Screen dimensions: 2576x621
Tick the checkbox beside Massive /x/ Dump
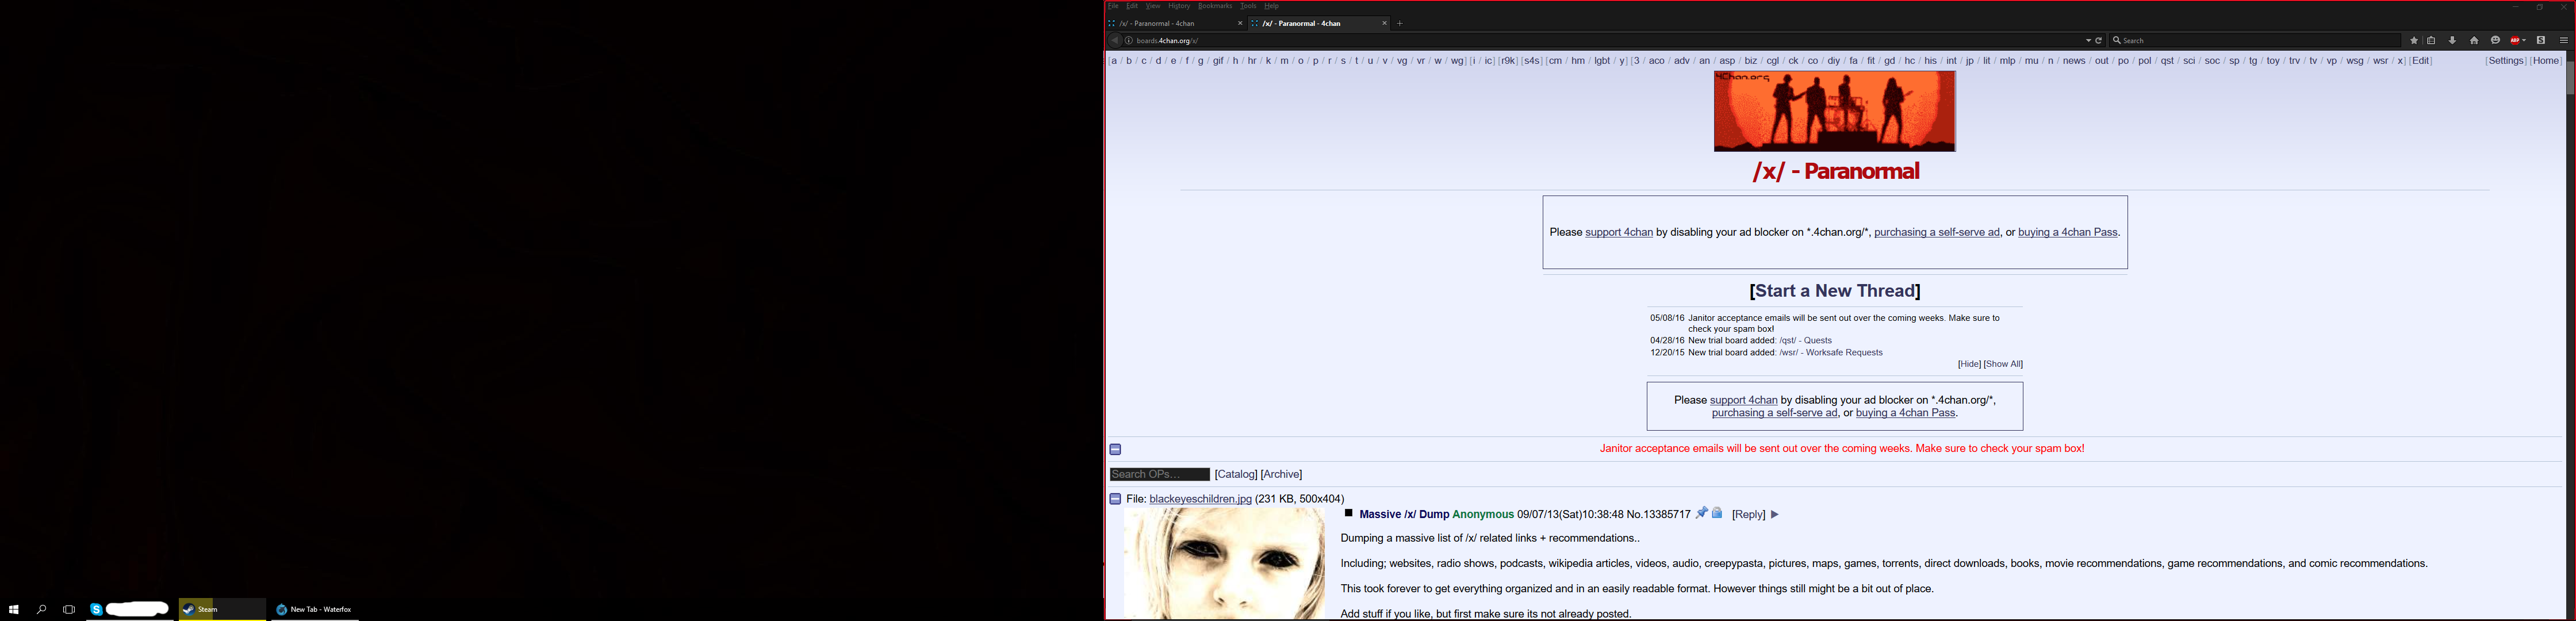pyautogui.click(x=1348, y=513)
